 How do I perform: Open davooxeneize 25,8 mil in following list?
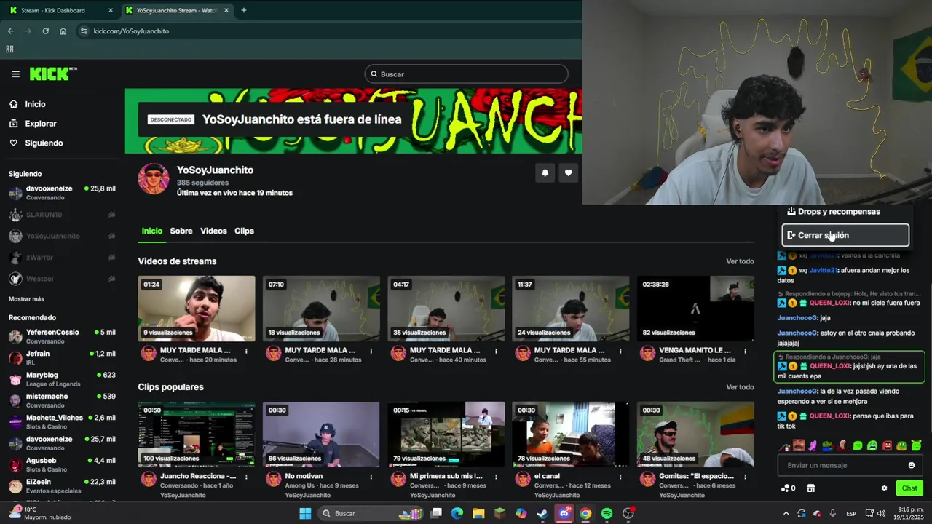point(61,193)
